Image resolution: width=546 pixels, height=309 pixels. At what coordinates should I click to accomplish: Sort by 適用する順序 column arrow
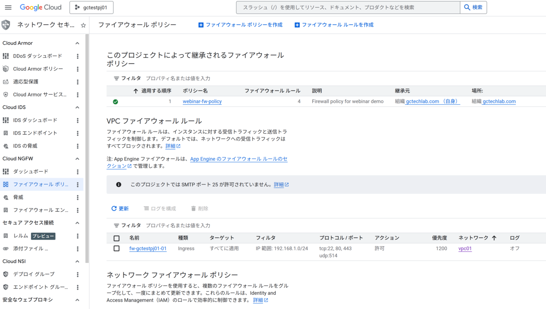[136, 91]
